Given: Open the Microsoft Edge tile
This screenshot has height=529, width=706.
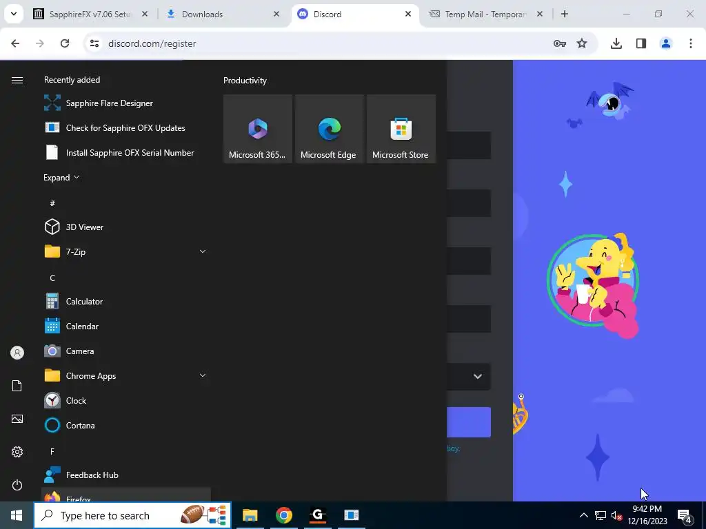Looking at the screenshot, I should click(329, 129).
